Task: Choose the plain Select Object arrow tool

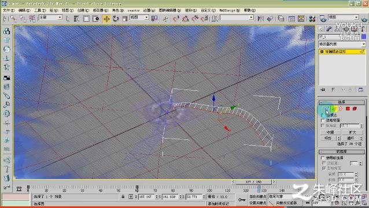Action: tap(68, 19)
